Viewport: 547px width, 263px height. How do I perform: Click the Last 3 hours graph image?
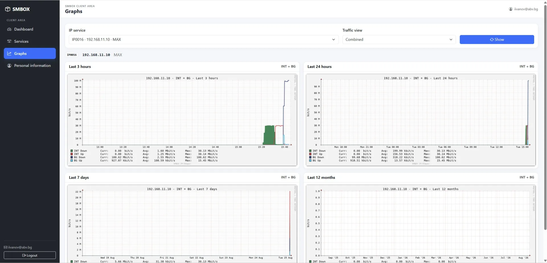(182, 120)
